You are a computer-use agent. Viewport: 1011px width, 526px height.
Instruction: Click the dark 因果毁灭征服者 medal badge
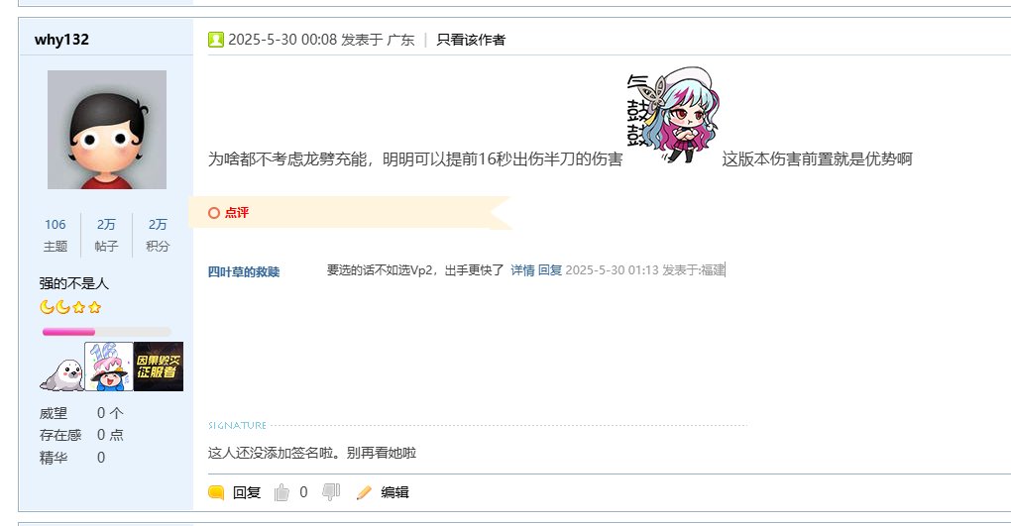159,367
